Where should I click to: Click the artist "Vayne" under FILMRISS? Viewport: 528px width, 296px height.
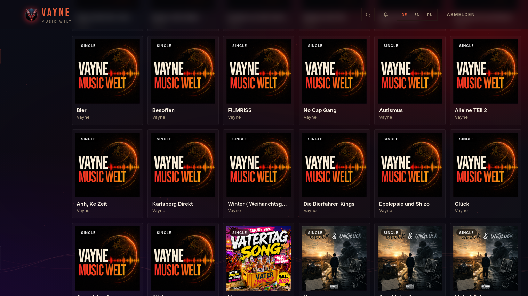[234, 117]
